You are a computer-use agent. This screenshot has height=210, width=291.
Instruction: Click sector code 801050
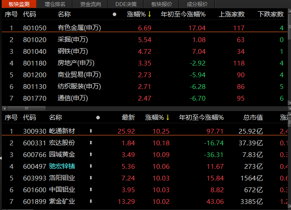35,28
